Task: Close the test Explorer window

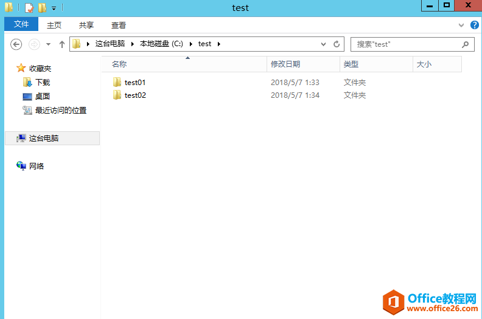Action: [x=468, y=5]
